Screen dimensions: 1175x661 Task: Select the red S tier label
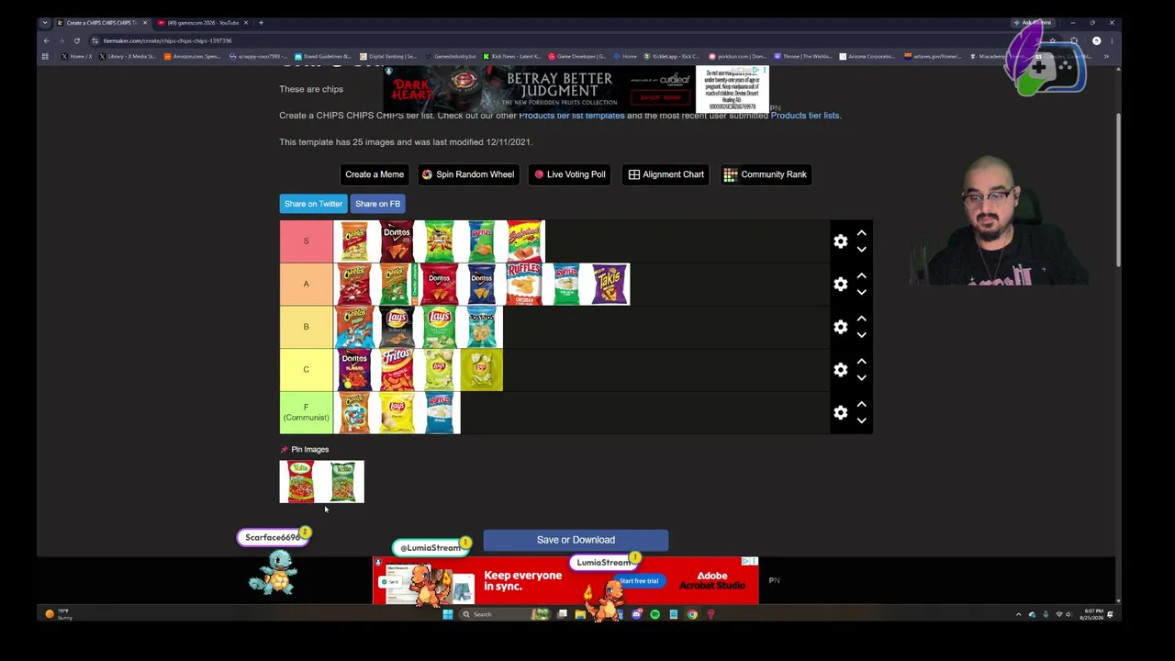(307, 241)
